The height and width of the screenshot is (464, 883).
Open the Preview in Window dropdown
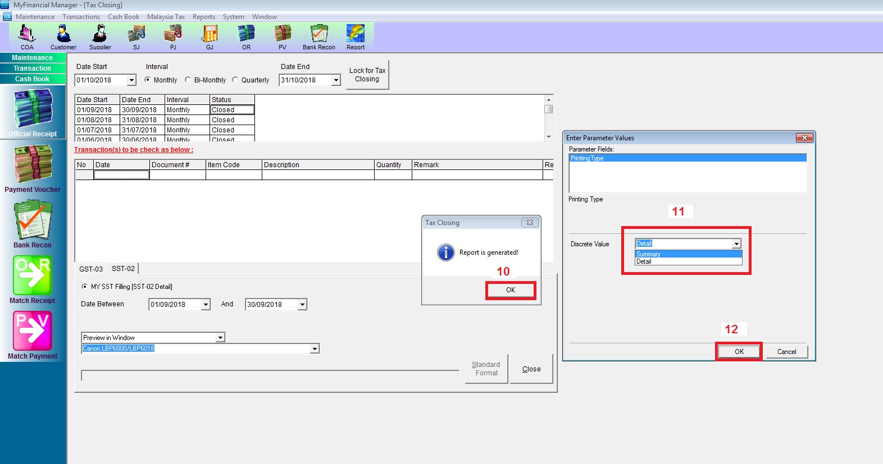[x=220, y=338]
